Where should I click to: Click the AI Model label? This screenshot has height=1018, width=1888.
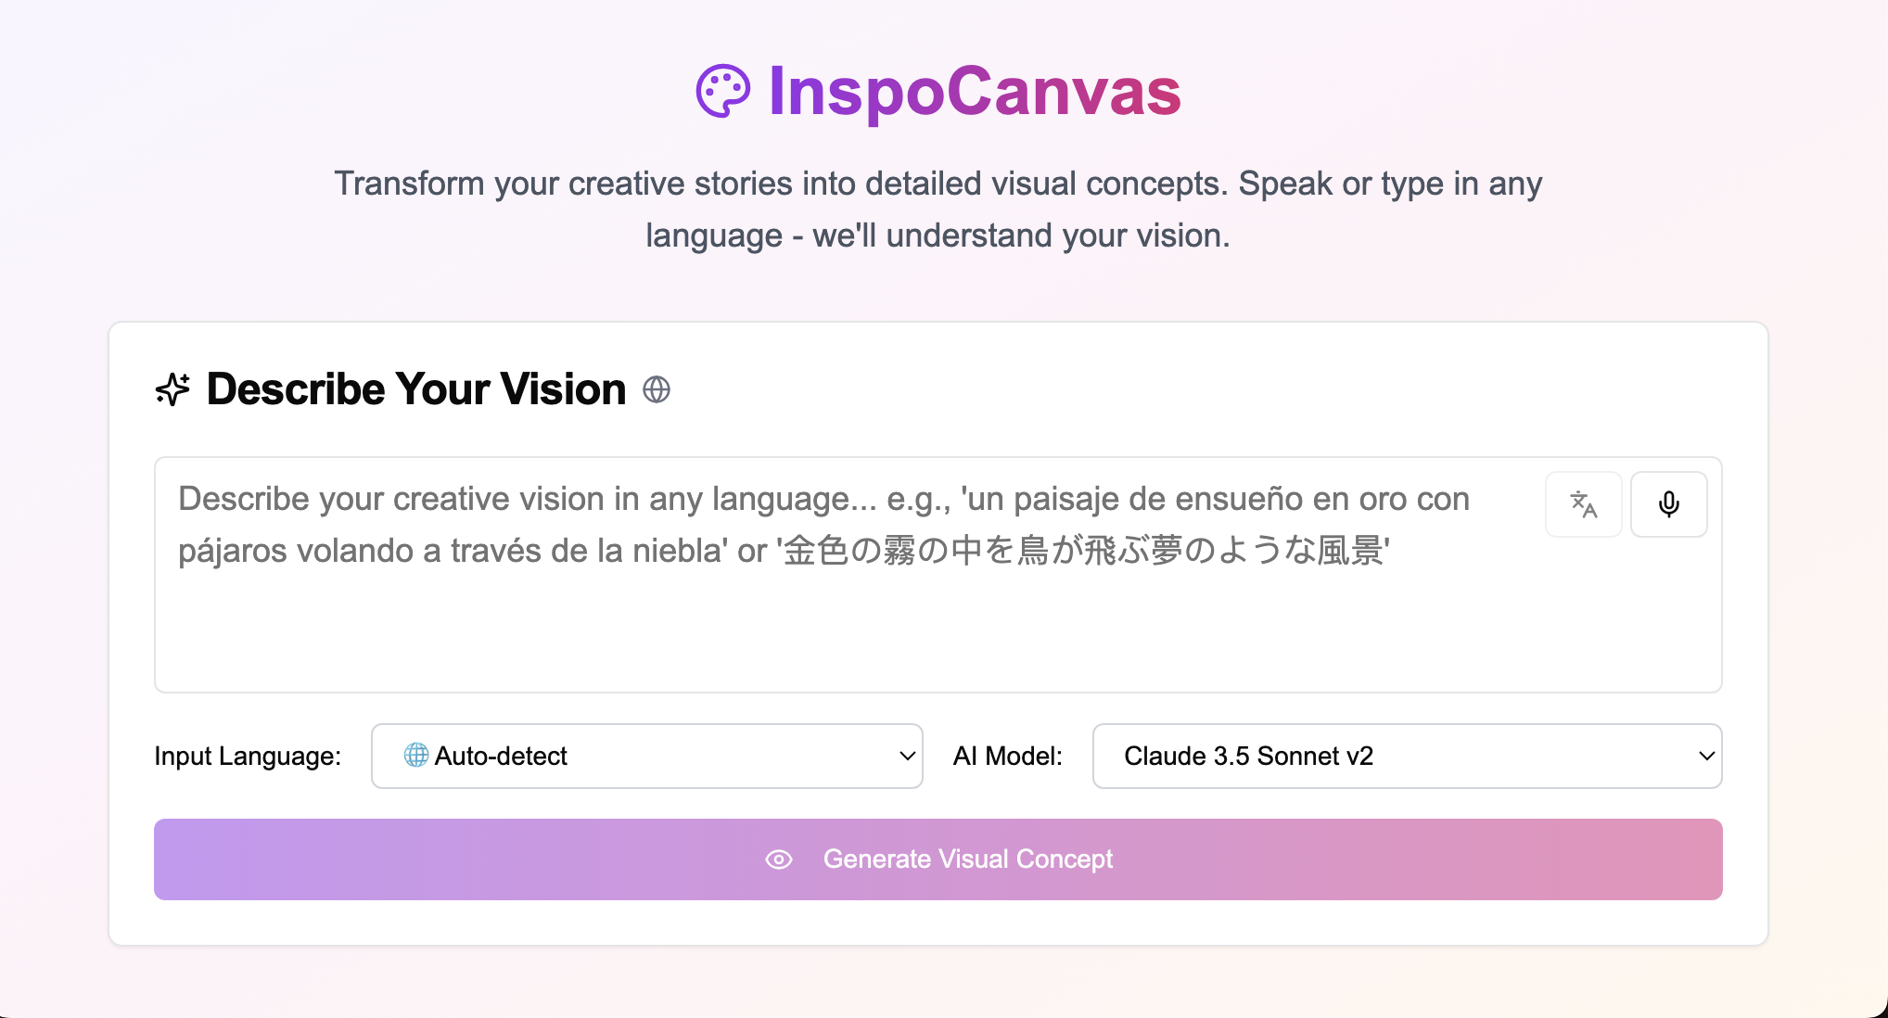pos(1008,756)
